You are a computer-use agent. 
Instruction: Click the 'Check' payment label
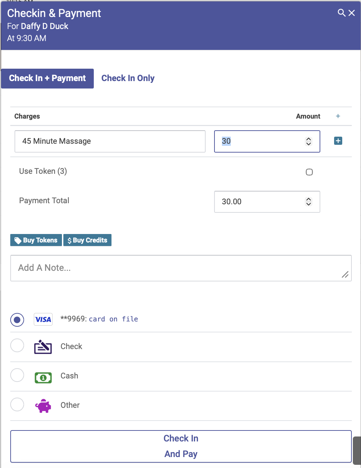click(x=71, y=347)
